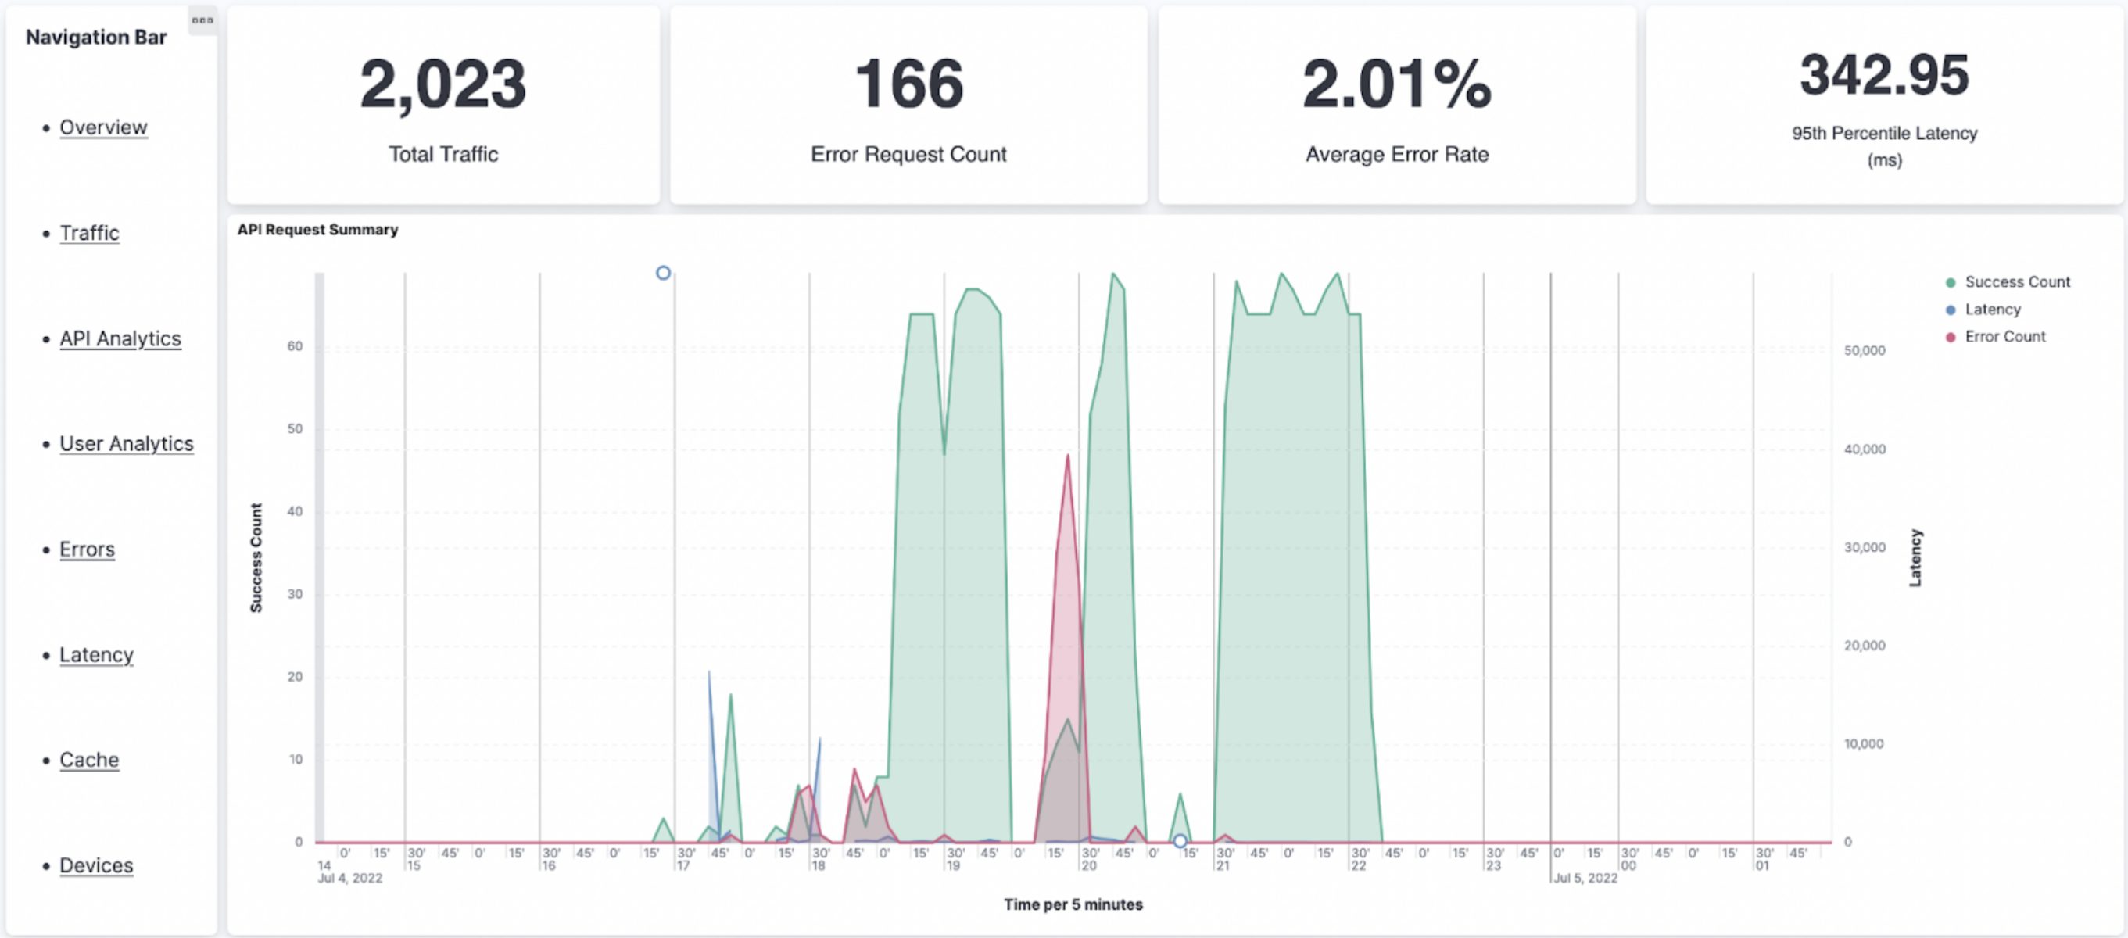This screenshot has width=2128, height=938.
Task: Open the Cache dashboard link
Action: pos(89,760)
